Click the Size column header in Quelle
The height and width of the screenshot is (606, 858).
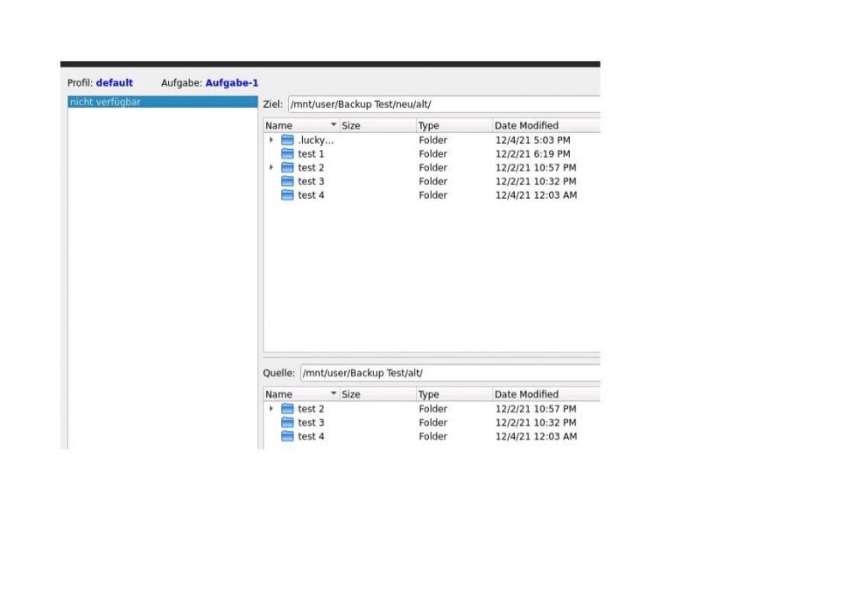378,394
